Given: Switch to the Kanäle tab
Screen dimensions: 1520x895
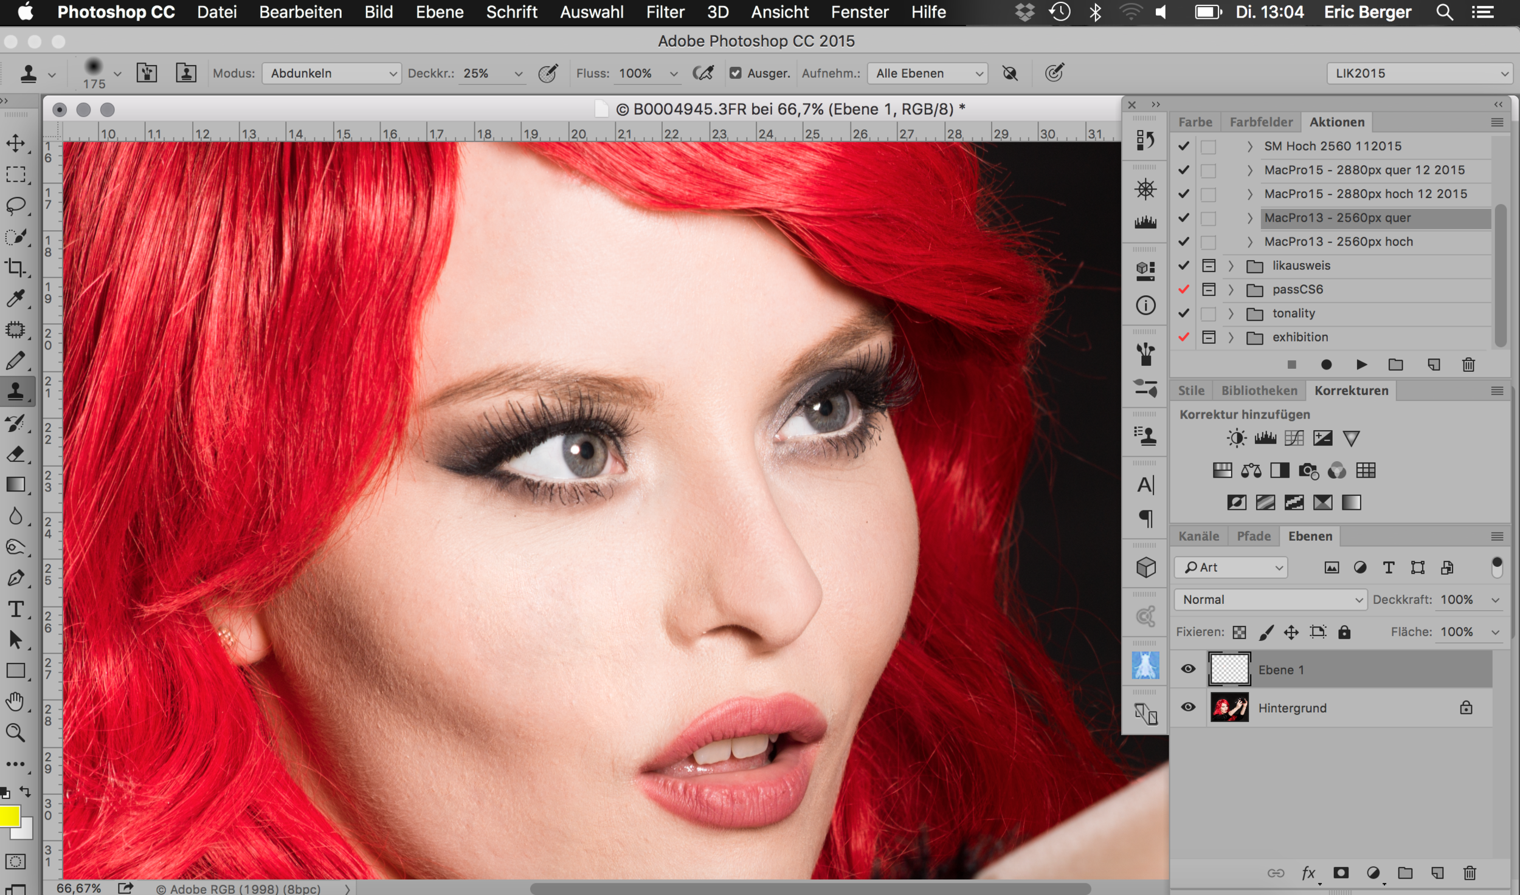Looking at the screenshot, I should pyautogui.click(x=1198, y=536).
